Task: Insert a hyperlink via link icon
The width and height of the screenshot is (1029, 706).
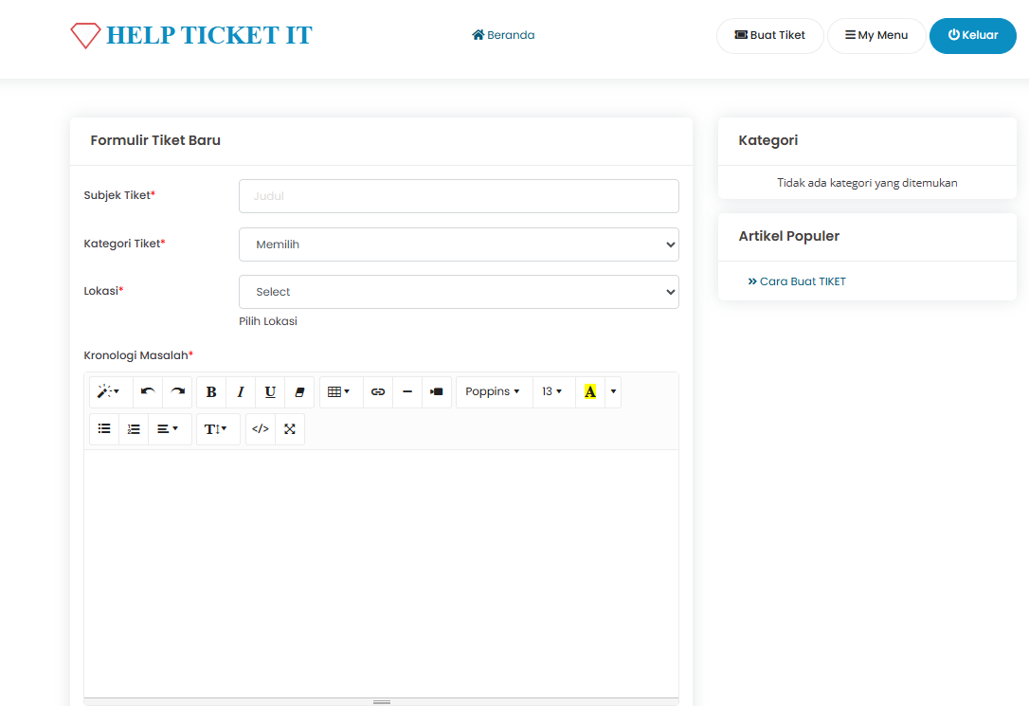Action: pos(378,391)
